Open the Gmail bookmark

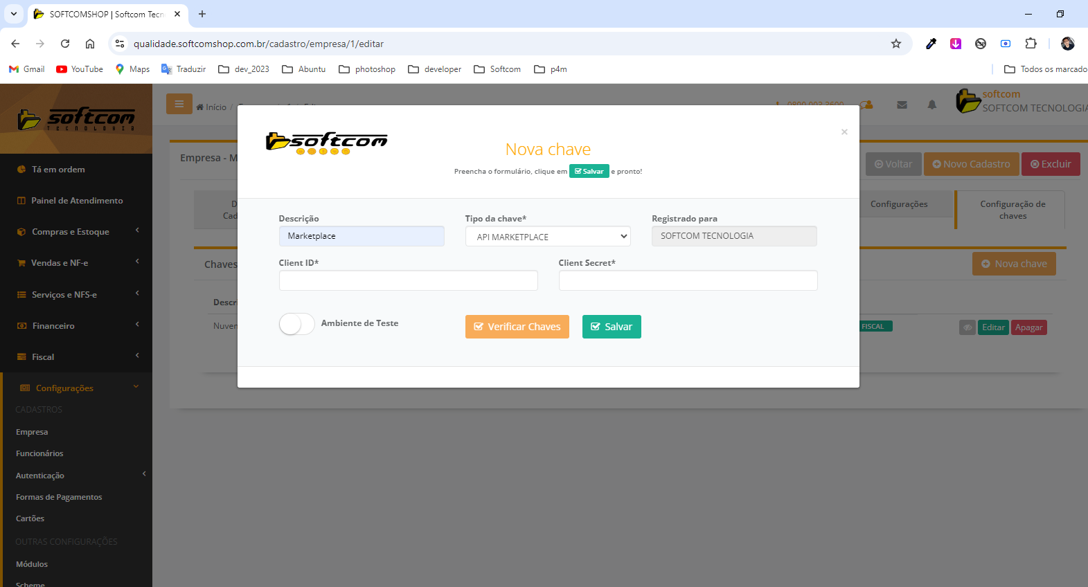pyautogui.click(x=26, y=69)
